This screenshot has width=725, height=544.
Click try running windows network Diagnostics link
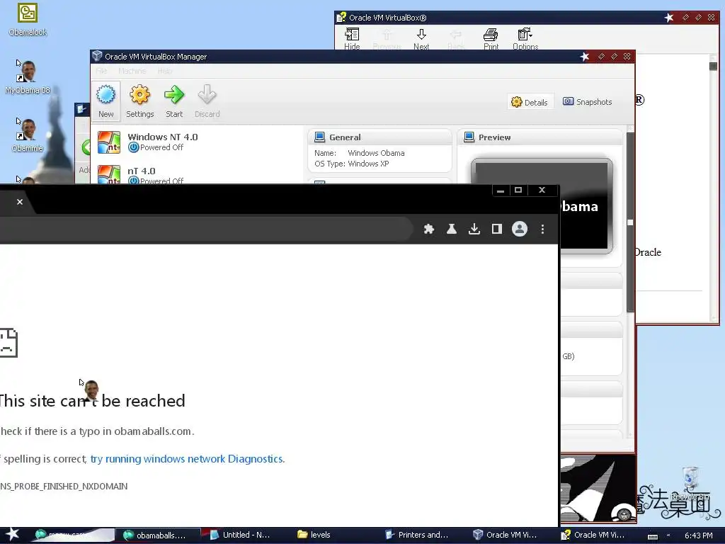pyautogui.click(x=187, y=459)
